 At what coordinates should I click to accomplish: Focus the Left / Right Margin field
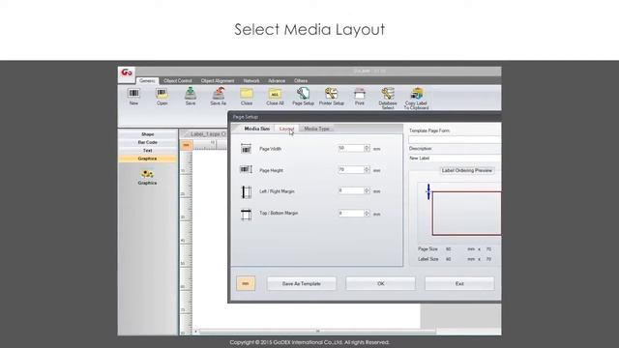(351, 191)
